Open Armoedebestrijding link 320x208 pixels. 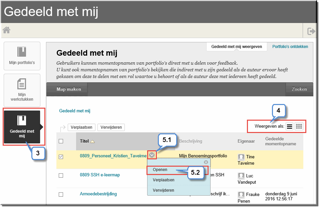(x=98, y=194)
